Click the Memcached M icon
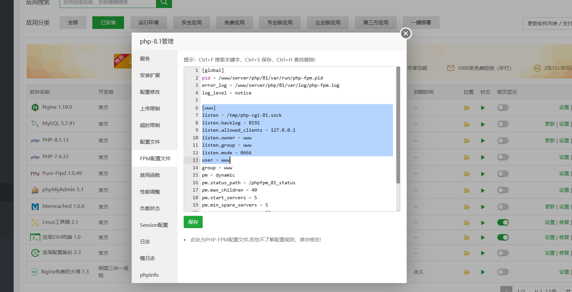Screen dimensions: 572x292 coord(35,207)
